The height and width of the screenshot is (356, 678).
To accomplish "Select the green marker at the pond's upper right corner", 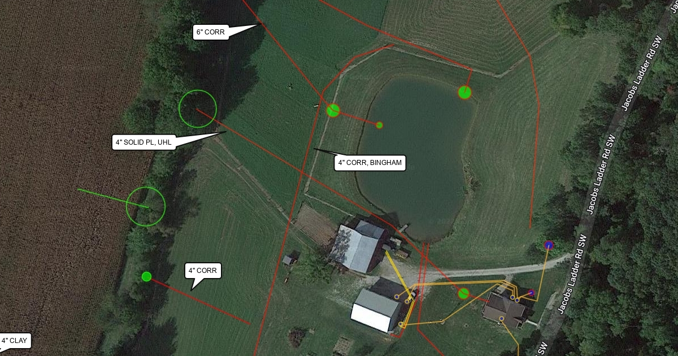I will coord(464,92).
